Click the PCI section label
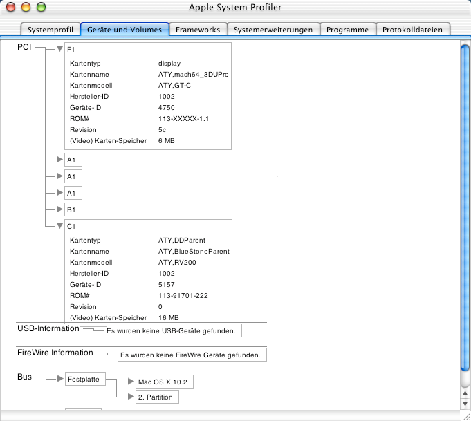This screenshot has width=471, height=421. 24,47
